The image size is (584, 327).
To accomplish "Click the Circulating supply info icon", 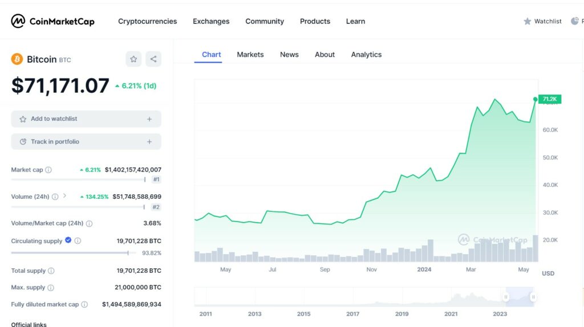I will (78, 241).
